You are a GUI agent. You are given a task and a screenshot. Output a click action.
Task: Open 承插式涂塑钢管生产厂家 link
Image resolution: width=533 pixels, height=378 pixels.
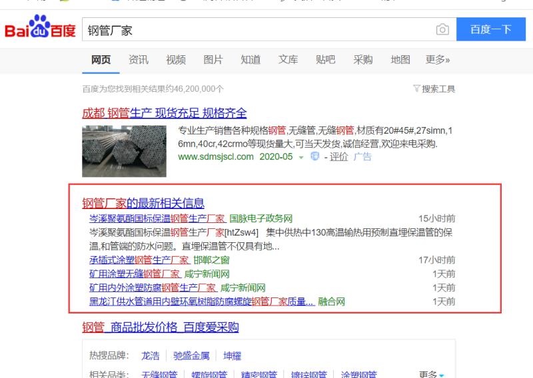click(139, 260)
